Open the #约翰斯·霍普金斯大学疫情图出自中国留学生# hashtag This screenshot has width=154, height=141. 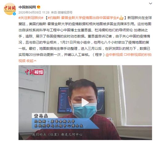pos(83,18)
